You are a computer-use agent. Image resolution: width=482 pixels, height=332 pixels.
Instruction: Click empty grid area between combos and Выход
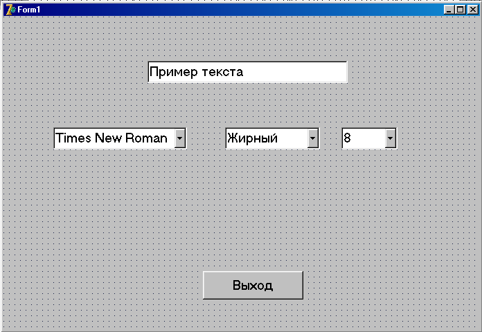pyautogui.click(x=247, y=209)
